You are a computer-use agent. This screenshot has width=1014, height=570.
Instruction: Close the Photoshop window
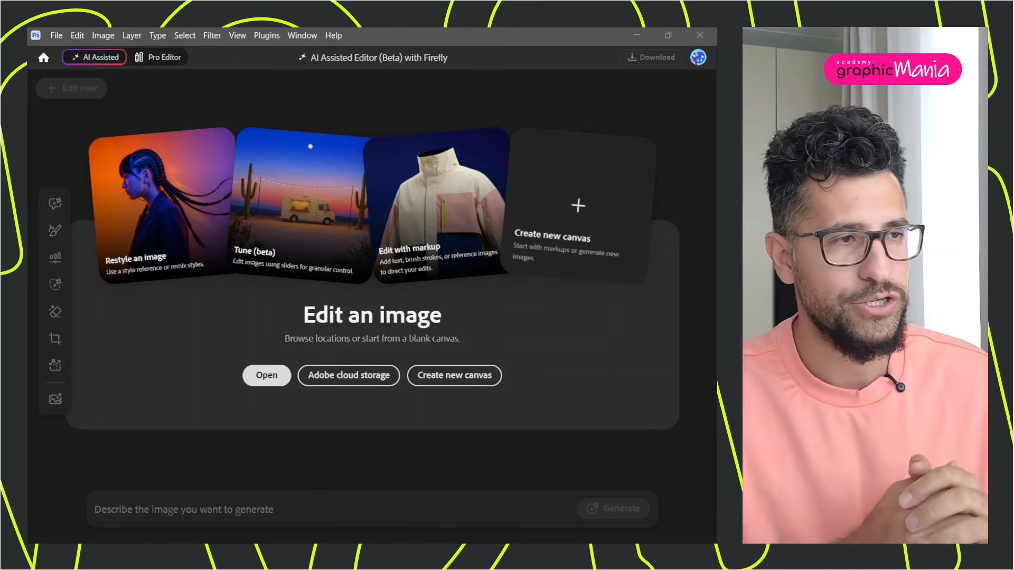[700, 35]
